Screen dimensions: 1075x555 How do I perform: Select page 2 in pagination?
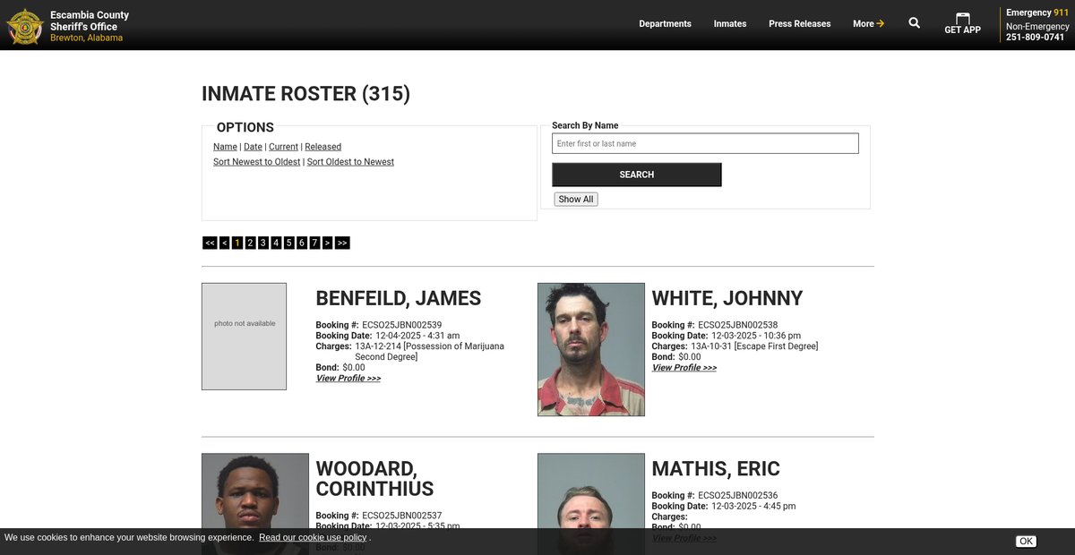click(250, 243)
